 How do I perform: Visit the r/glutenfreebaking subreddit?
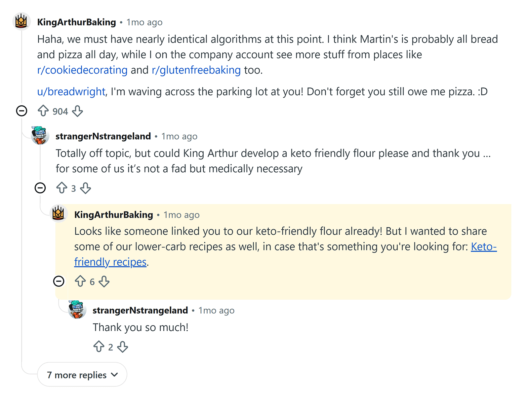195,70
